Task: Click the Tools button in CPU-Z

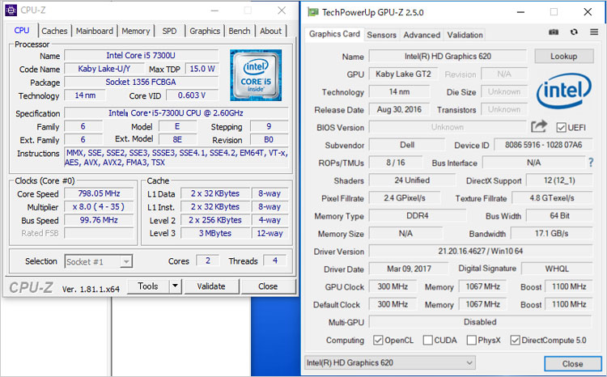Action: 148,286
